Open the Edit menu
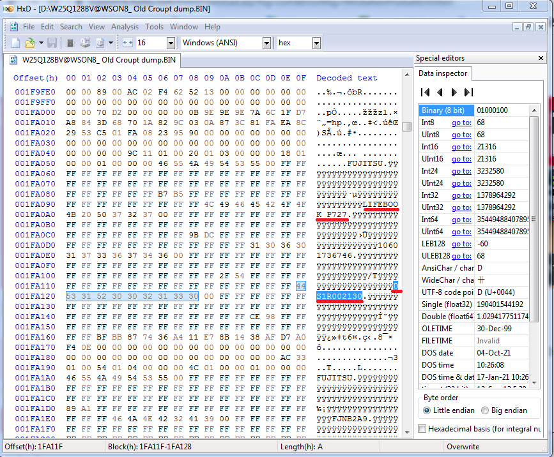The height and width of the screenshot is (457, 554). [x=47, y=27]
